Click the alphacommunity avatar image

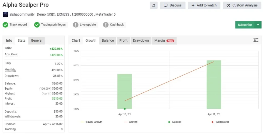pos(5,15)
